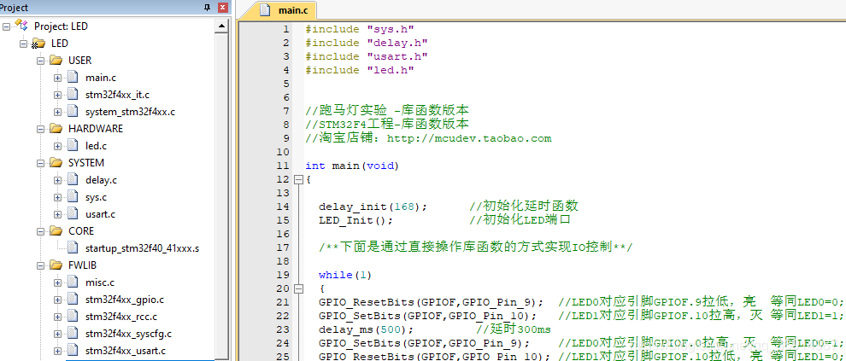Viewport: 846px width, 361px height.
Task: Click the CORE group folder icon
Action: [x=56, y=231]
